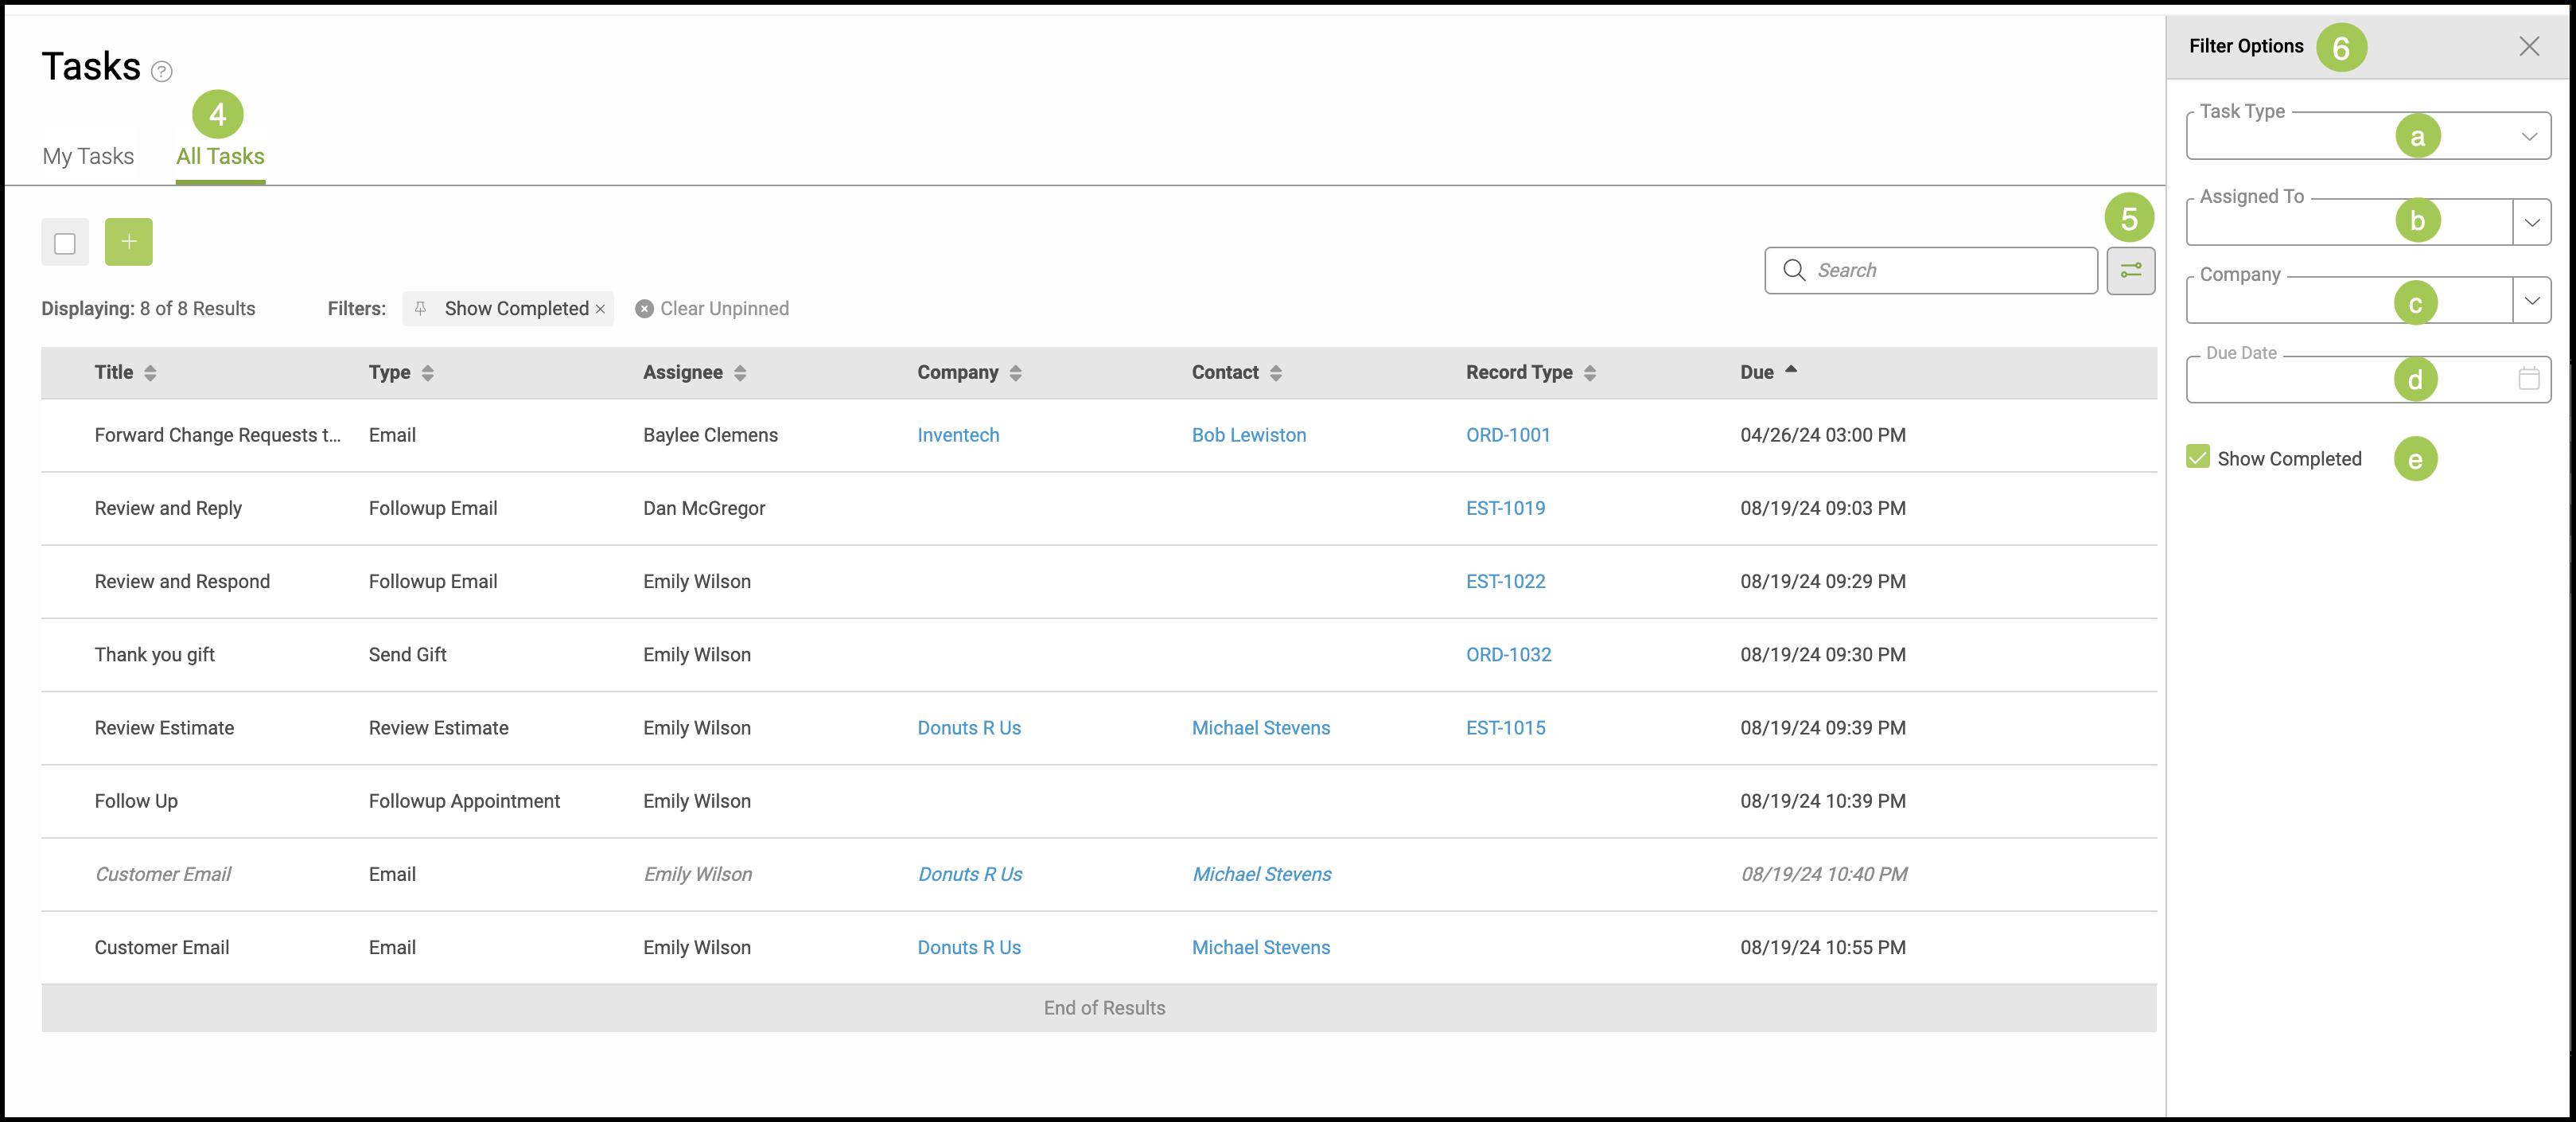This screenshot has height=1122, width=2576.
Task: Expand the Assigned To dropdown arrow
Action: [x=2531, y=222]
